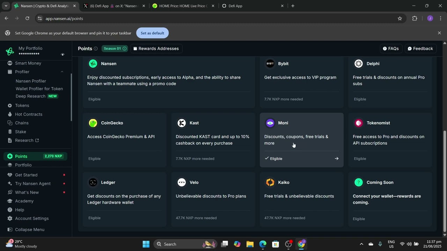
Task: Click the taskbar Search box
Action: pyautogui.click(x=185, y=244)
